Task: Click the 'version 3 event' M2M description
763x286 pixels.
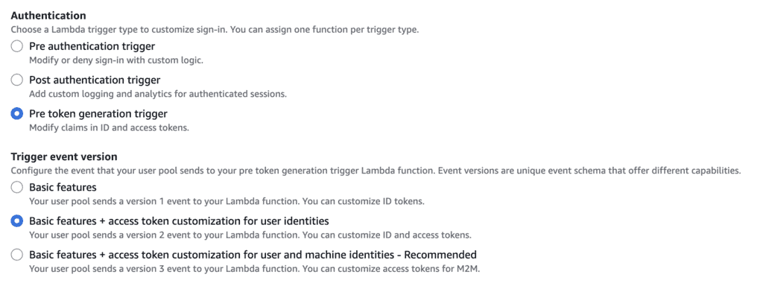Action: pos(255,268)
